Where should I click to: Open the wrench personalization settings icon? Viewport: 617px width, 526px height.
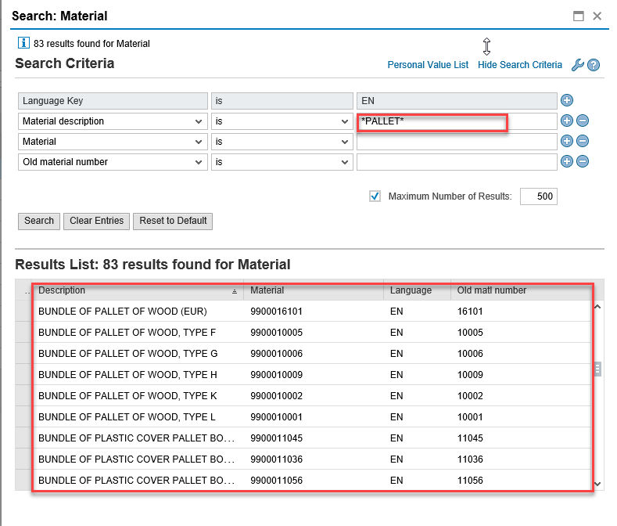pyautogui.click(x=577, y=65)
